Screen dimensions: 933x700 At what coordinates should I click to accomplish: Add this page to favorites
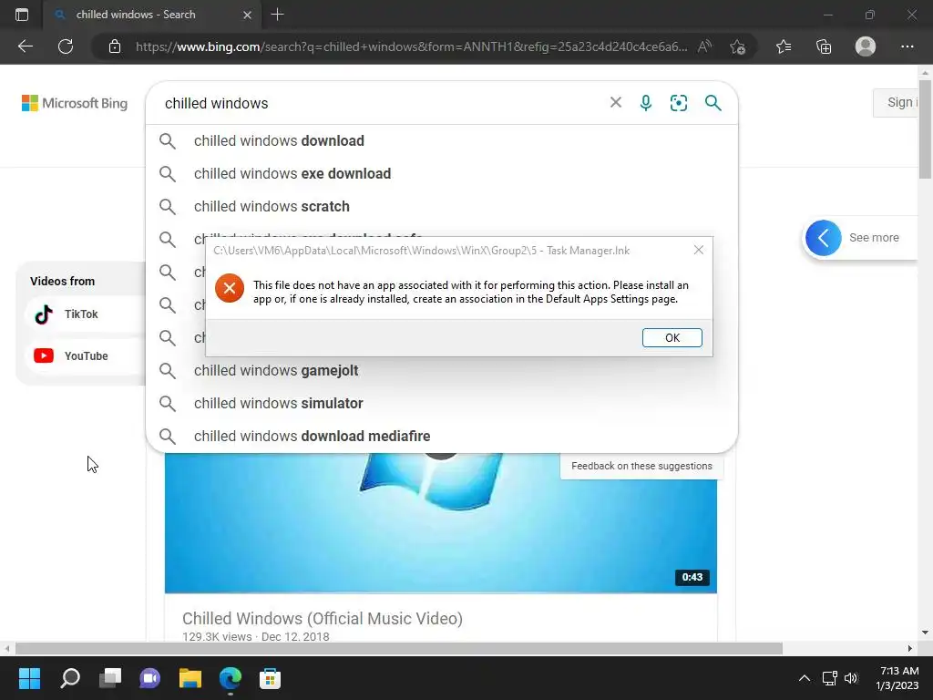pyautogui.click(x=738, y=46)
